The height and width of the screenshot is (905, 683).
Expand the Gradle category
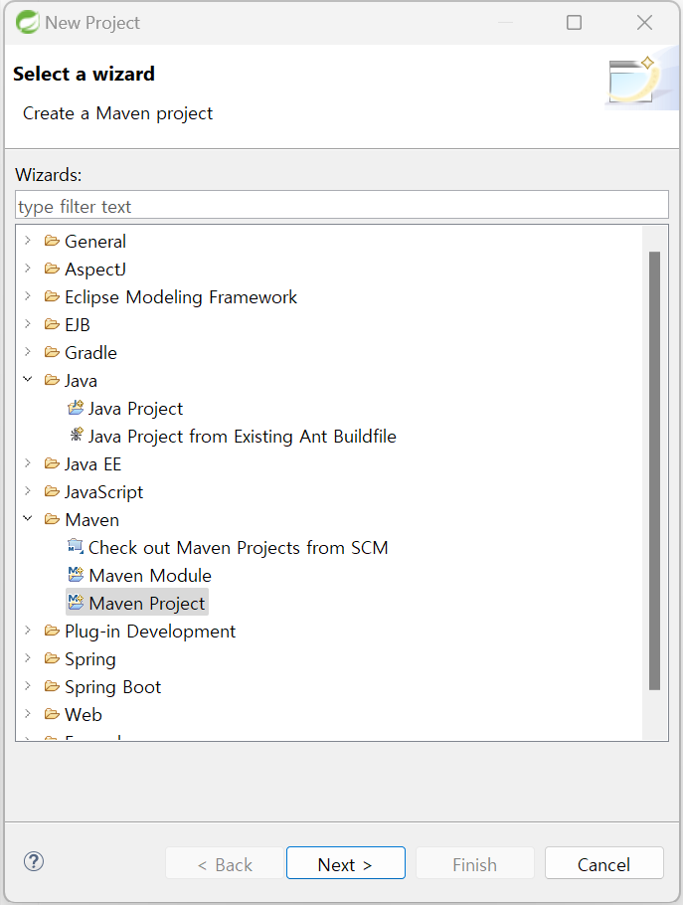coord(27,351)
